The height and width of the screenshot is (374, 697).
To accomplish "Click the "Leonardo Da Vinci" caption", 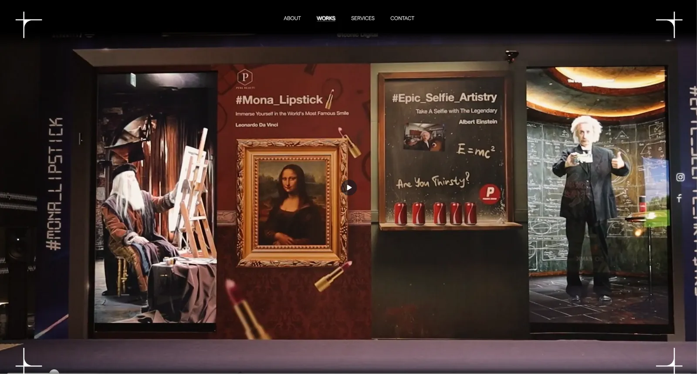I will [257, 125].
